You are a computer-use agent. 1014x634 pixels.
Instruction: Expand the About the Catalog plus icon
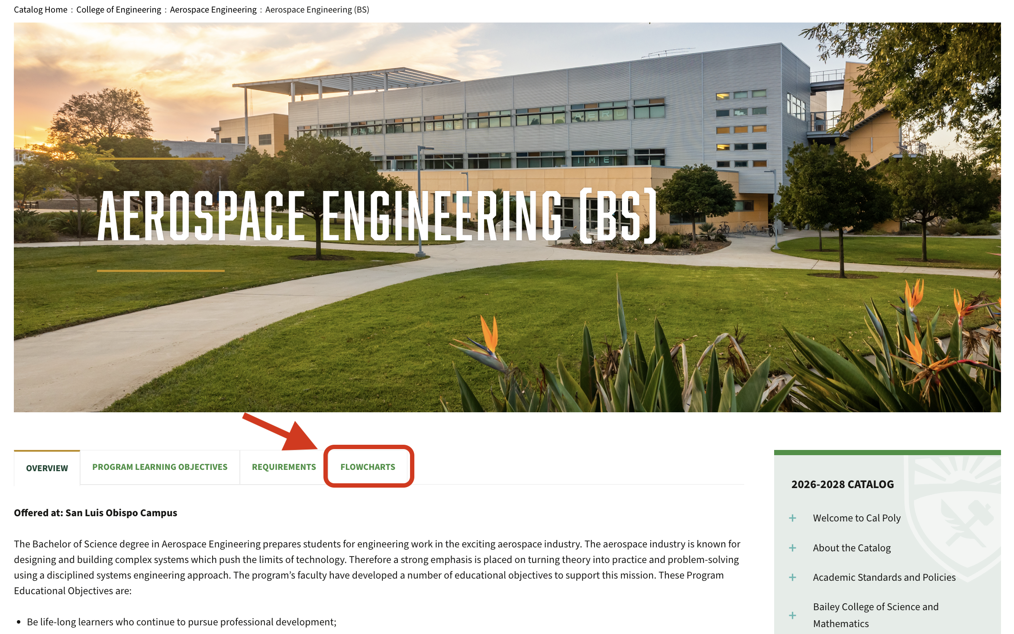[x=792, y=548]
